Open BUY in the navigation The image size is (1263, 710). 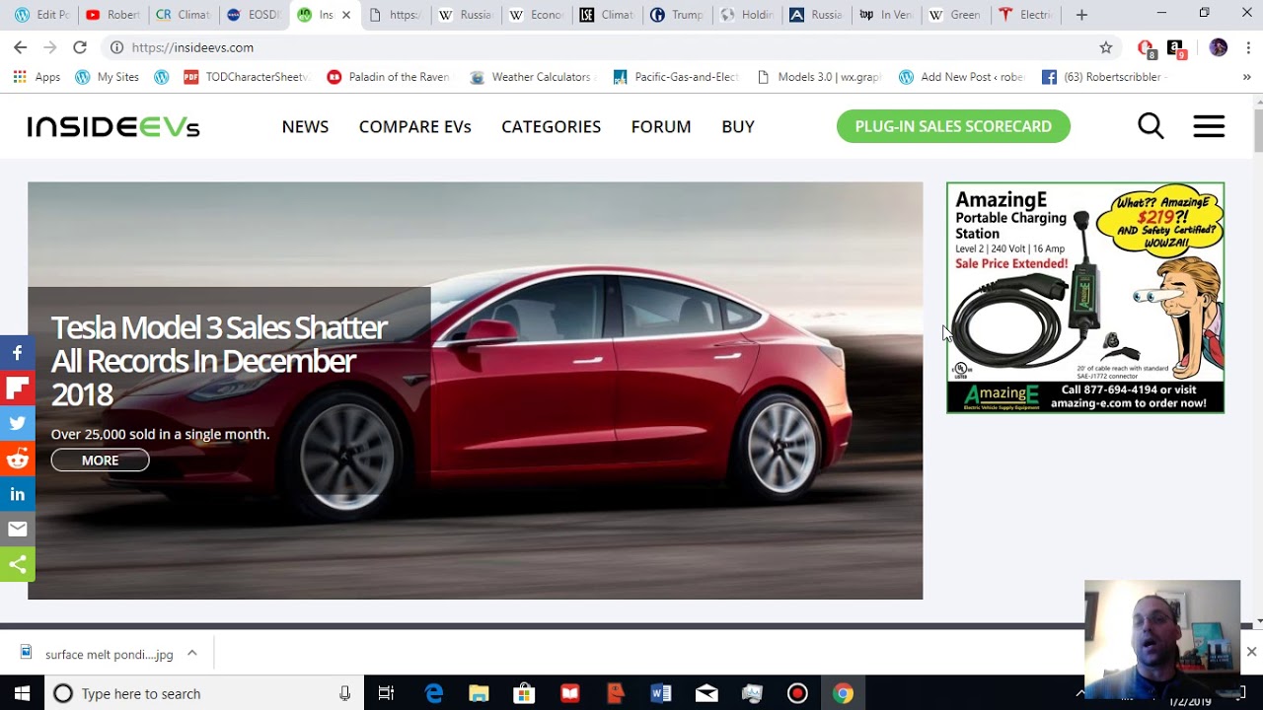738,126
